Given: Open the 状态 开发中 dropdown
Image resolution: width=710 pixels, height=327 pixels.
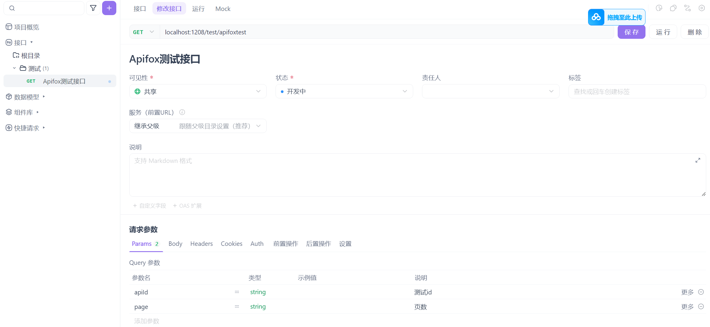Looking at the screenshot, I should pos(344,91).
